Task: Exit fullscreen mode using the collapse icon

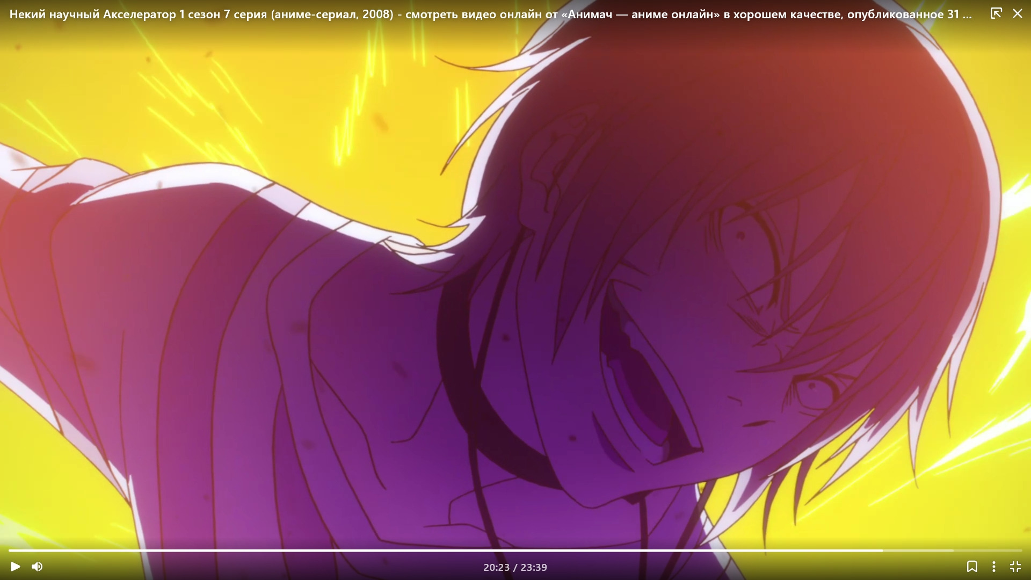Action: (x=1015, y=567)
